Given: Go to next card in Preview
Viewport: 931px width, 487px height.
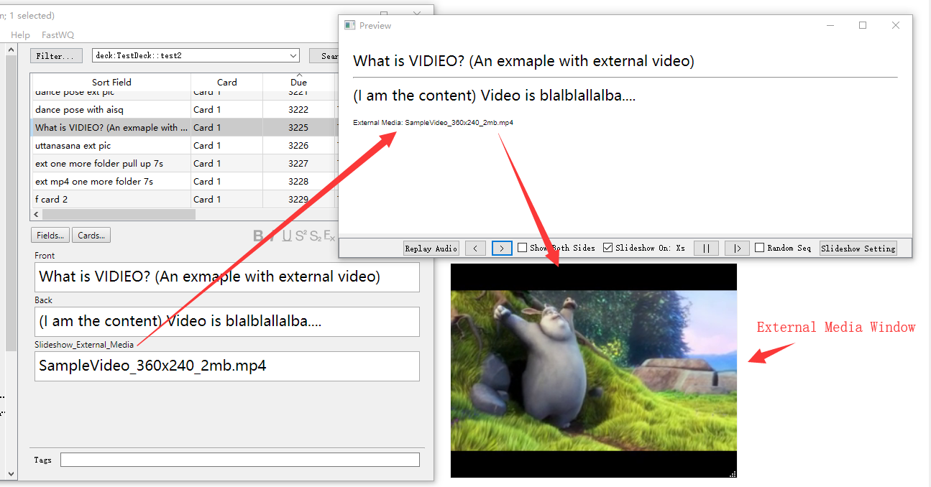Looking at the screenshot, I should [x=502, y=249].
